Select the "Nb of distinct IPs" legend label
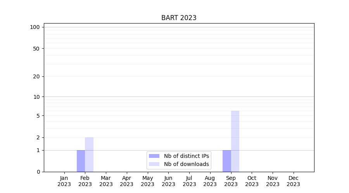Screen dimensions: 349x193 186,156
